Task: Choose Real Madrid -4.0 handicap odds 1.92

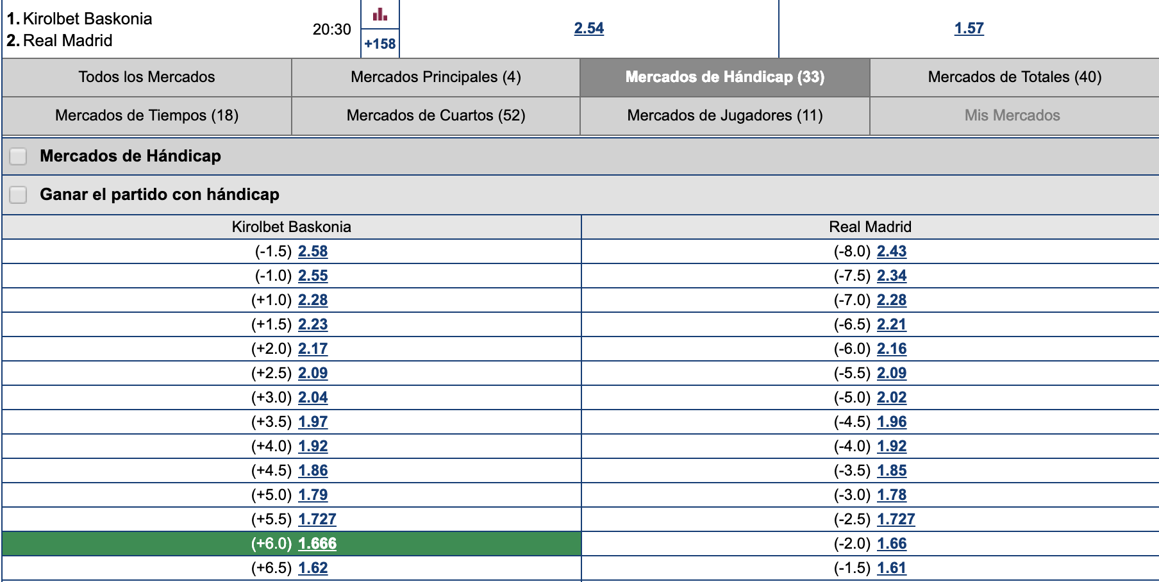Action: pos(892,446)
